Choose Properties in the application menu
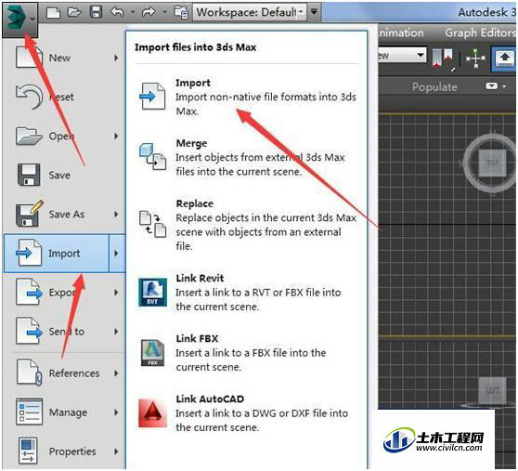The image size is (518, 471). [x=65, y=451]
